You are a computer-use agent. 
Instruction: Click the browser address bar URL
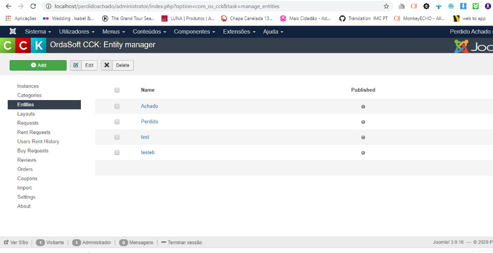tap(193, 6)
